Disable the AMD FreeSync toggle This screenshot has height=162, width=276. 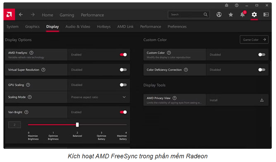click(x=123, y=55)
